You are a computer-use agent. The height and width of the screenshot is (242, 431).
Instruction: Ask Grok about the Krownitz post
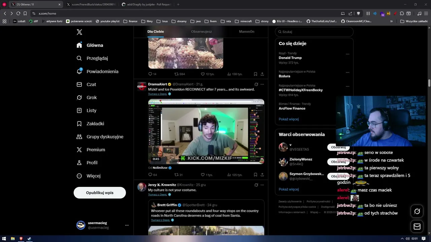pos(256,185)
